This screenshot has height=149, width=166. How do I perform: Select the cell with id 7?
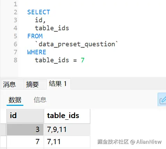click(25, 142)
